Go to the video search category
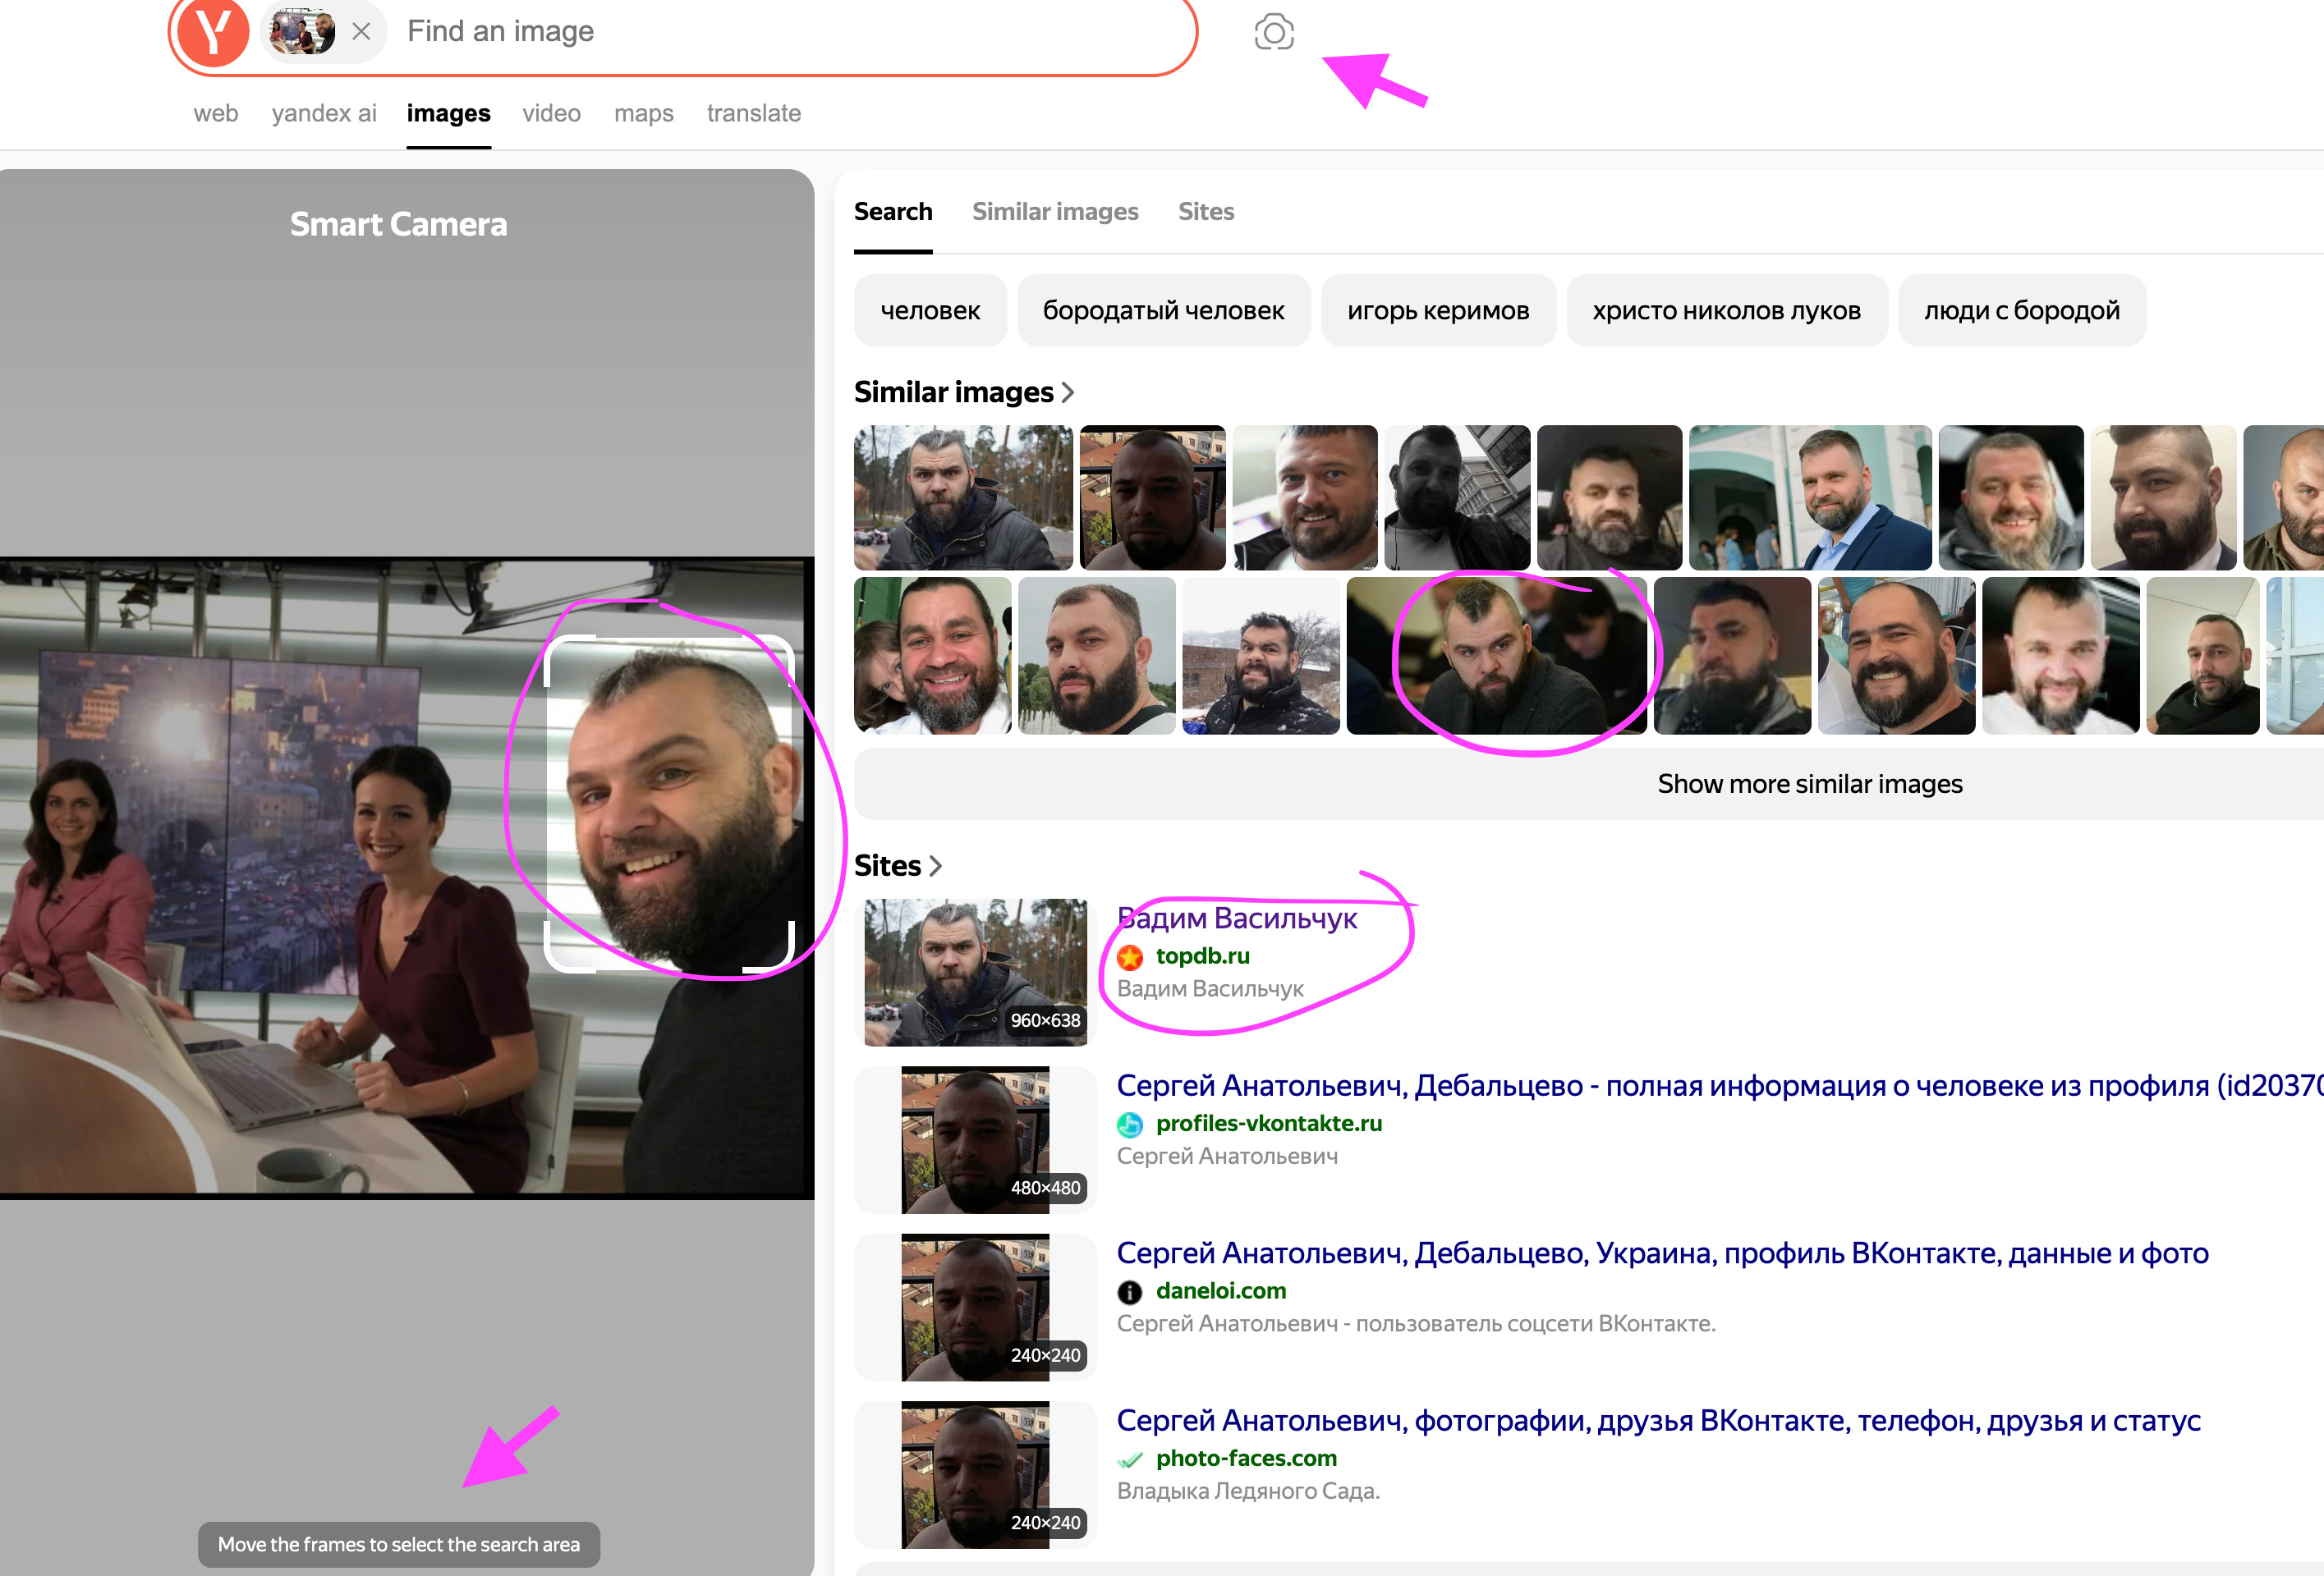 tap(551, 114)
